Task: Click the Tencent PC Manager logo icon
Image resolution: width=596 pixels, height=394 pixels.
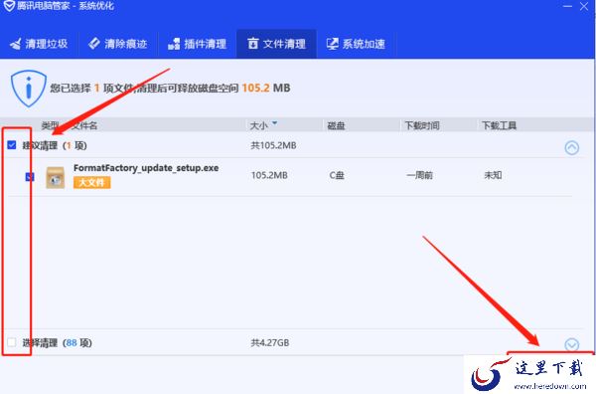Action: pos(9,6)
